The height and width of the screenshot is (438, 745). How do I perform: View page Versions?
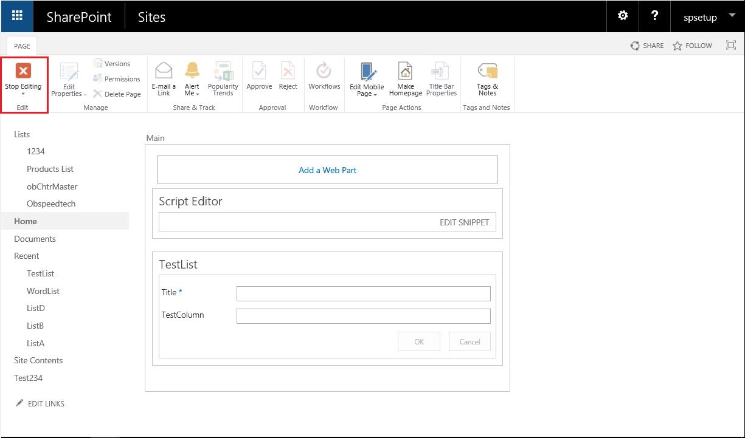point(112,64)
